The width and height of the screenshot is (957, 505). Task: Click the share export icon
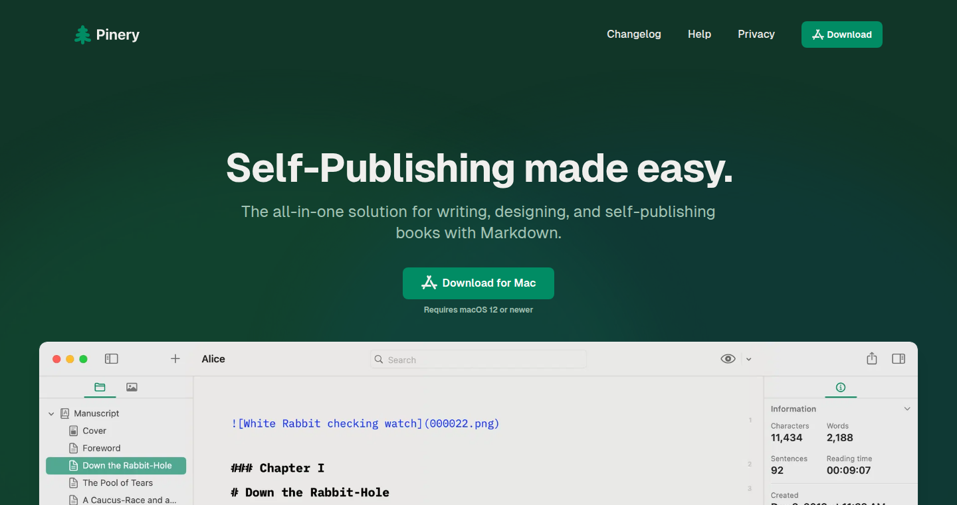tap(872, 358)
